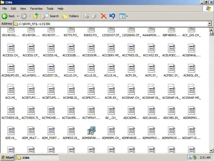Select the ACCESS.CP_ file icon

(x=31, y=48)
